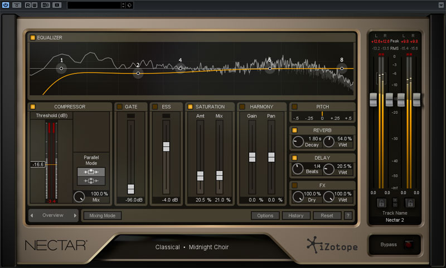Click the preset up/down stepper arrows
446x268 pixels.
(123, 5)
